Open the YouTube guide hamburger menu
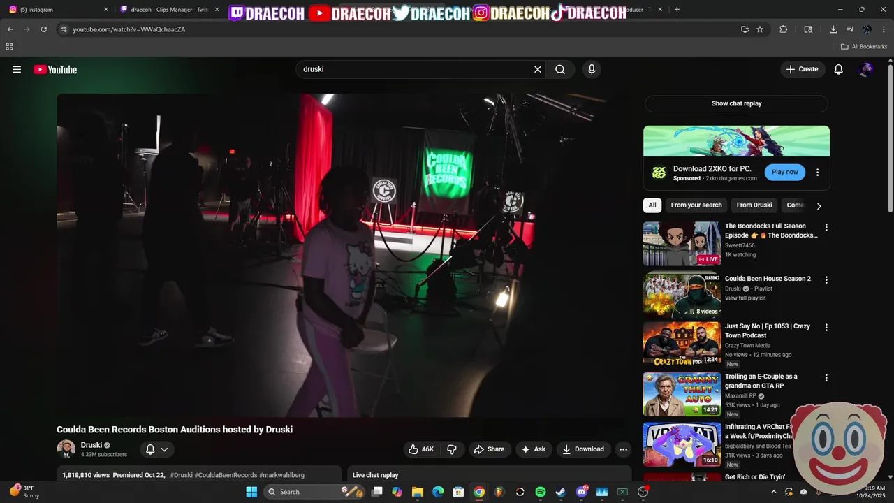This screenshot has height=503, width=894. tap(17, 69)
